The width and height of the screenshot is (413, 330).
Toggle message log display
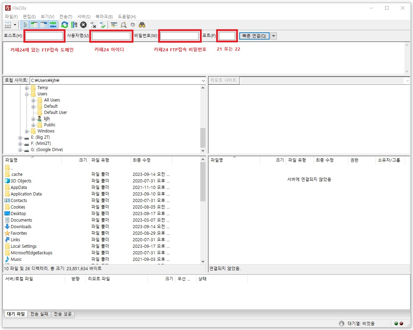click(25, 25)
